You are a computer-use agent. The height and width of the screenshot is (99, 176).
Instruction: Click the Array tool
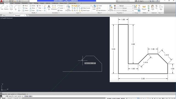tap(39, 10)
